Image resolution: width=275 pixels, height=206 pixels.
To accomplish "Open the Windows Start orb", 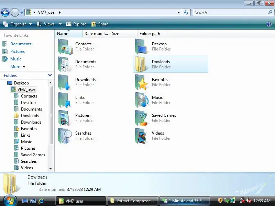I will click(10, 201).
